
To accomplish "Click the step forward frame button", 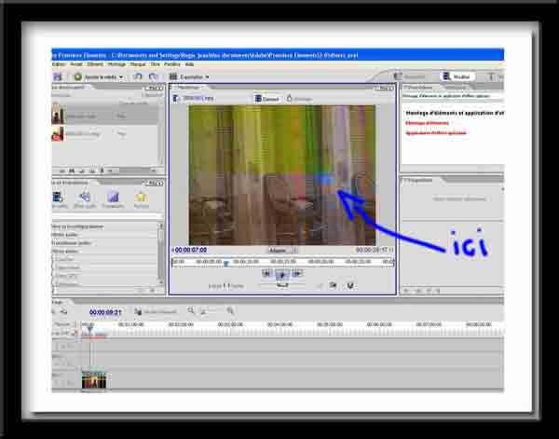I will (296, 273).
